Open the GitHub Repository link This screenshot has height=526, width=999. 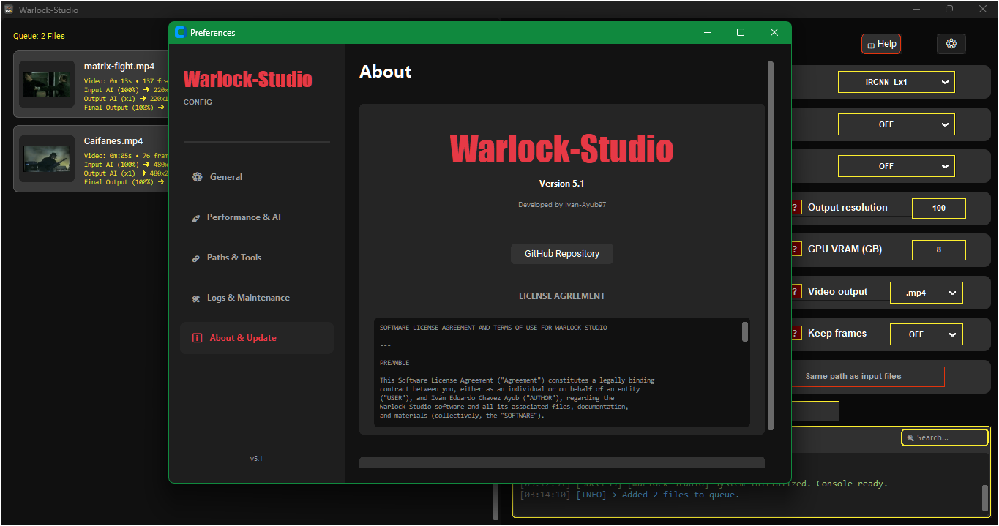[561, 254]
